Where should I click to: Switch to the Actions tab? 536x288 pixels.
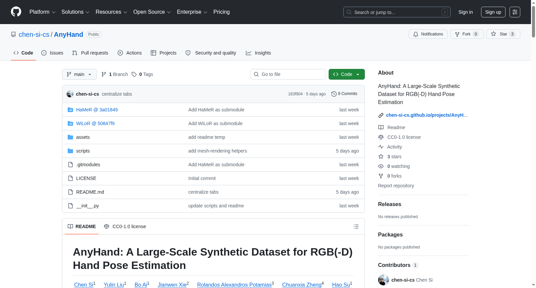130,53
